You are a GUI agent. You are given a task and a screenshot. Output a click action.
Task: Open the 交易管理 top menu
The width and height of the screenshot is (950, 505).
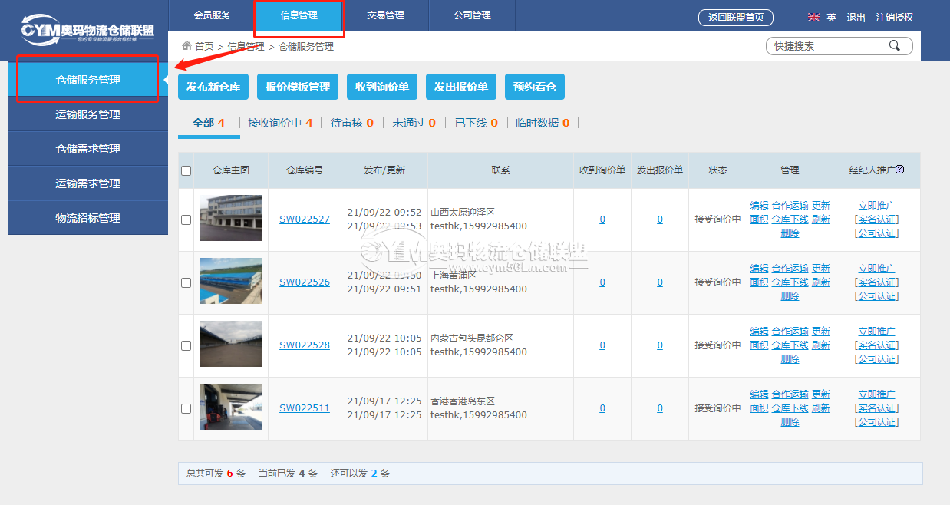[x=385, y=15]
